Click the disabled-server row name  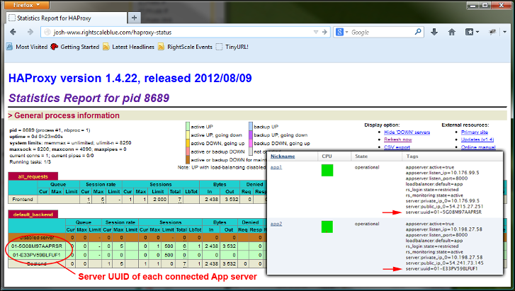coord(37,237)
